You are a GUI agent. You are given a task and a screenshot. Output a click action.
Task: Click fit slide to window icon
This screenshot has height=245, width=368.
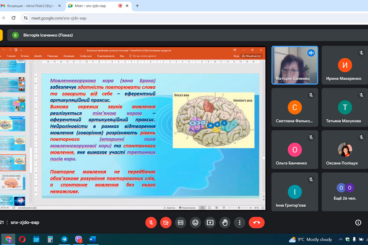click(263, 208)
